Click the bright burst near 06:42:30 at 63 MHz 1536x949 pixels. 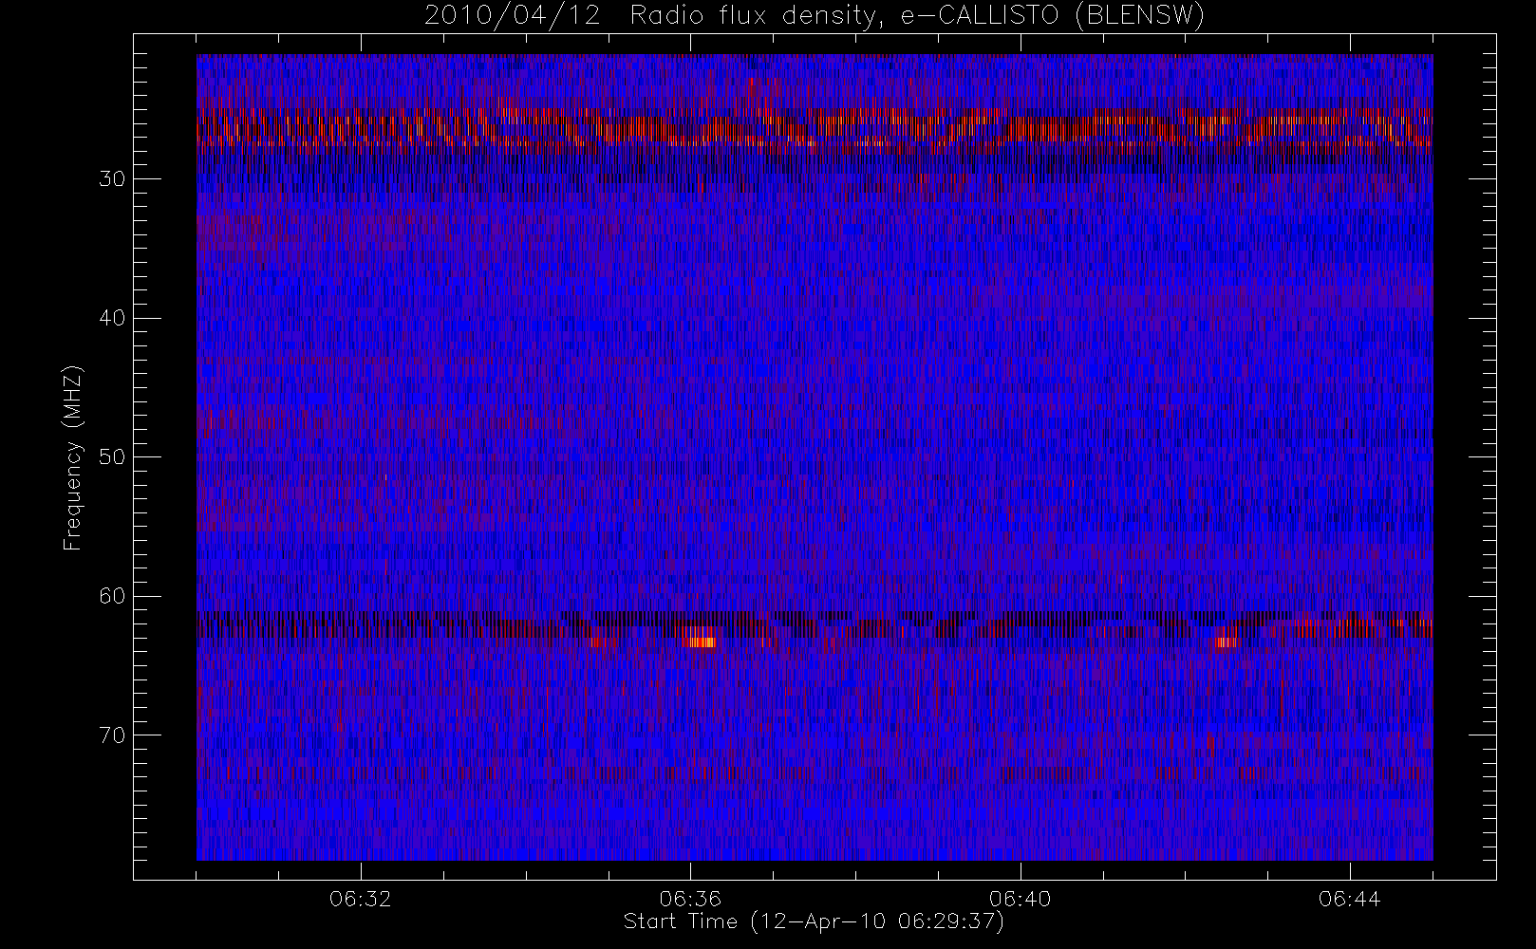(x=1226, y=641)
